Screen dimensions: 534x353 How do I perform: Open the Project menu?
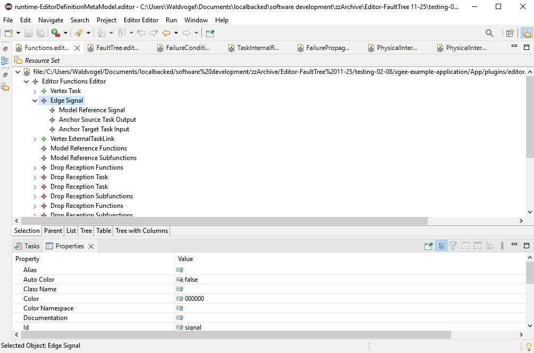pyautogui.click(x=106, y=20)
